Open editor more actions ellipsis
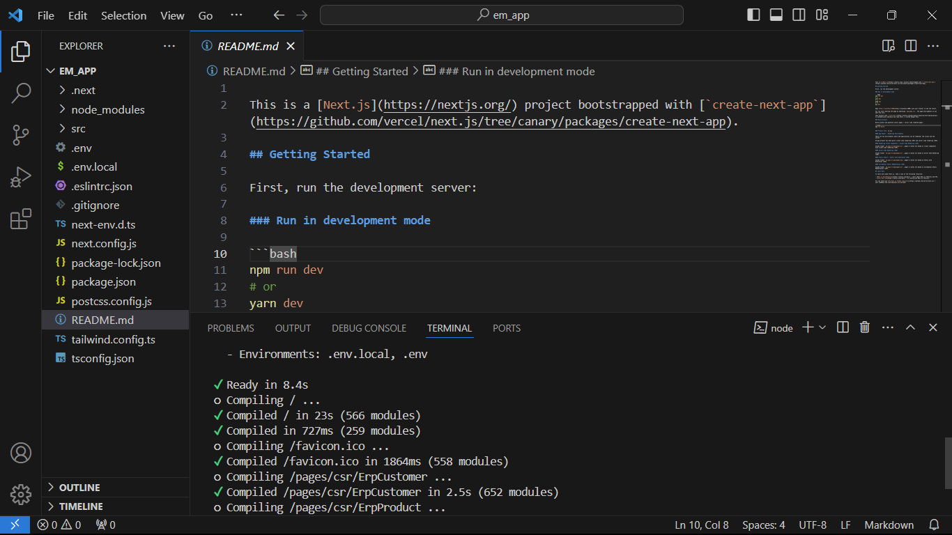 click(933, 46)
